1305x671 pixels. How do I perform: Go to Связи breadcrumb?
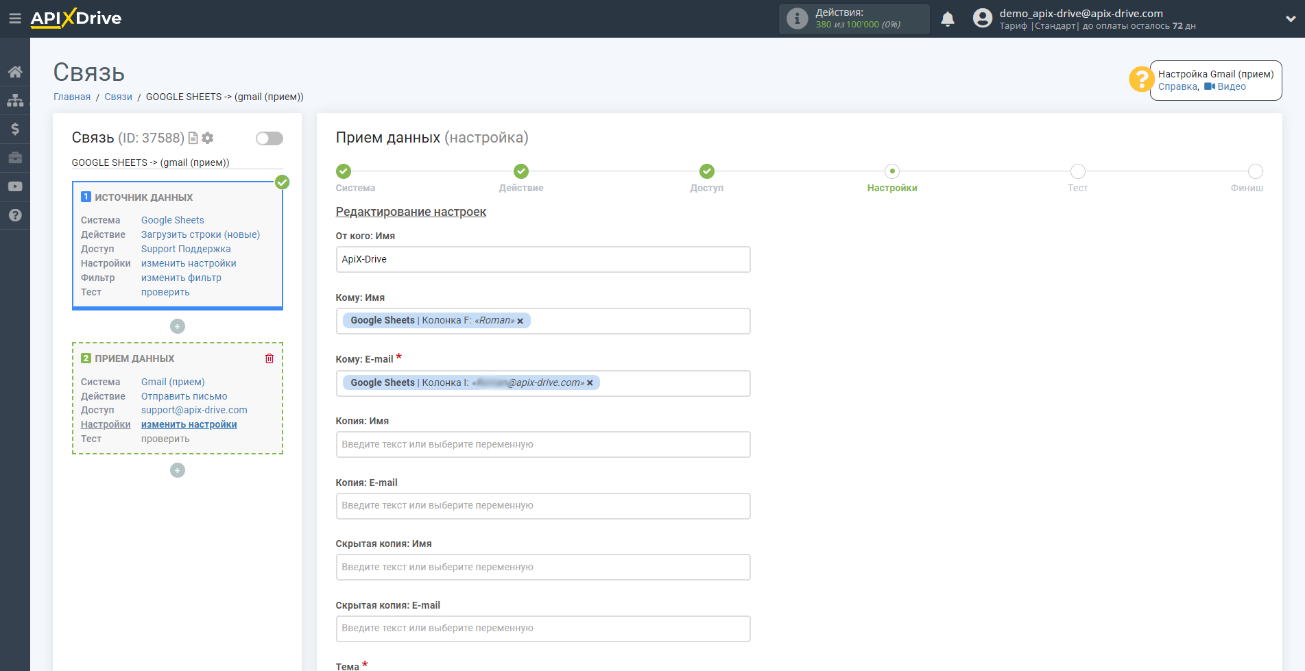click(x=118, y=97)
